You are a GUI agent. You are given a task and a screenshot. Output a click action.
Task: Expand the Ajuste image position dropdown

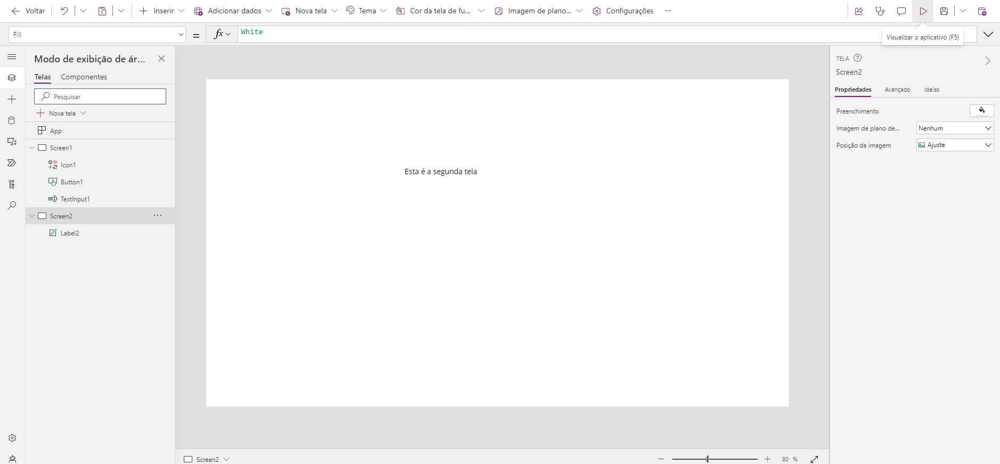[955, 145]
